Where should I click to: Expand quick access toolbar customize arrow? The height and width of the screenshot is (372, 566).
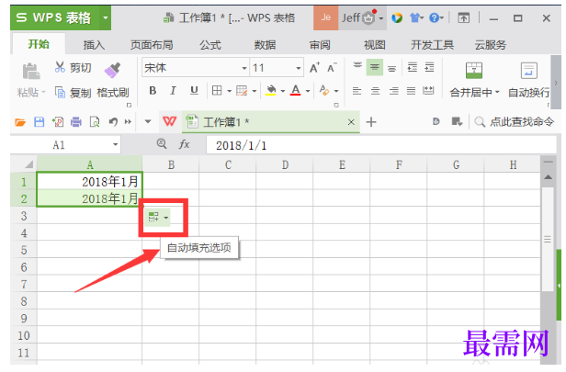[148, 121]
